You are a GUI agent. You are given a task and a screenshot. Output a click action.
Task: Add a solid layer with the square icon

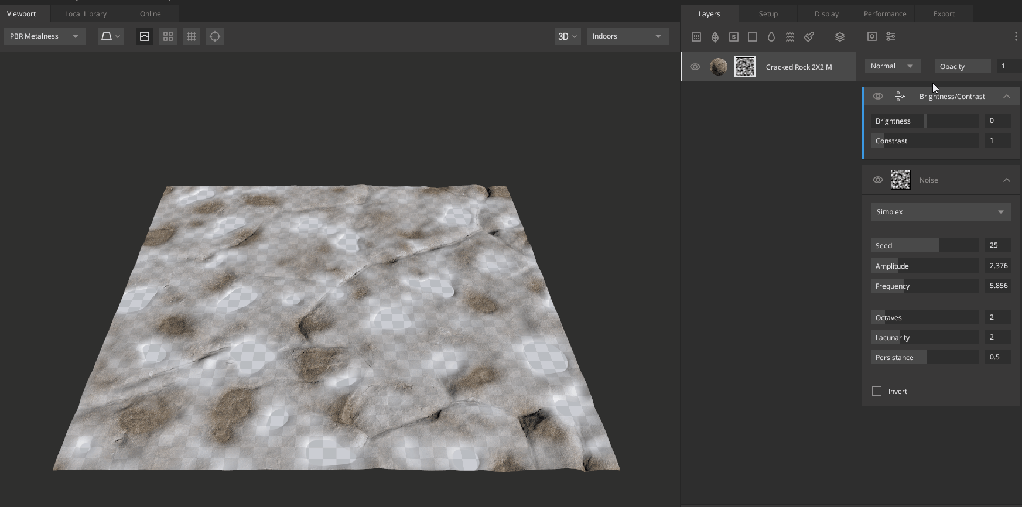[753, 37]
